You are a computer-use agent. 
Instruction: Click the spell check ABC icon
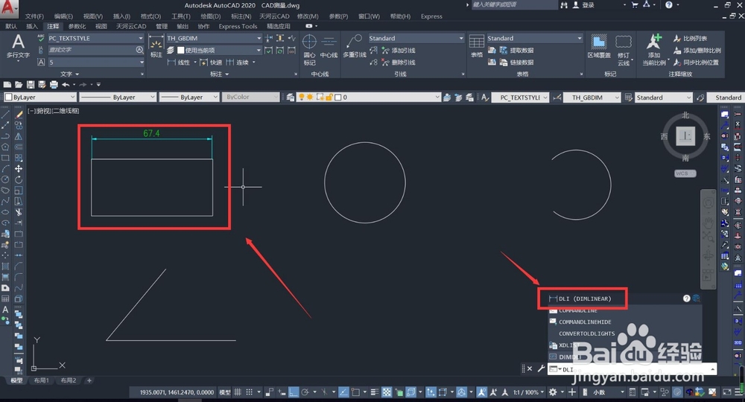(x=41, y=38)
